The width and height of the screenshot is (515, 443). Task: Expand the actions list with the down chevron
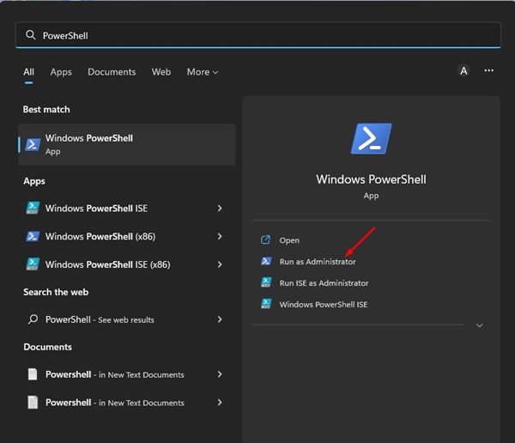(x=479, y=326)
